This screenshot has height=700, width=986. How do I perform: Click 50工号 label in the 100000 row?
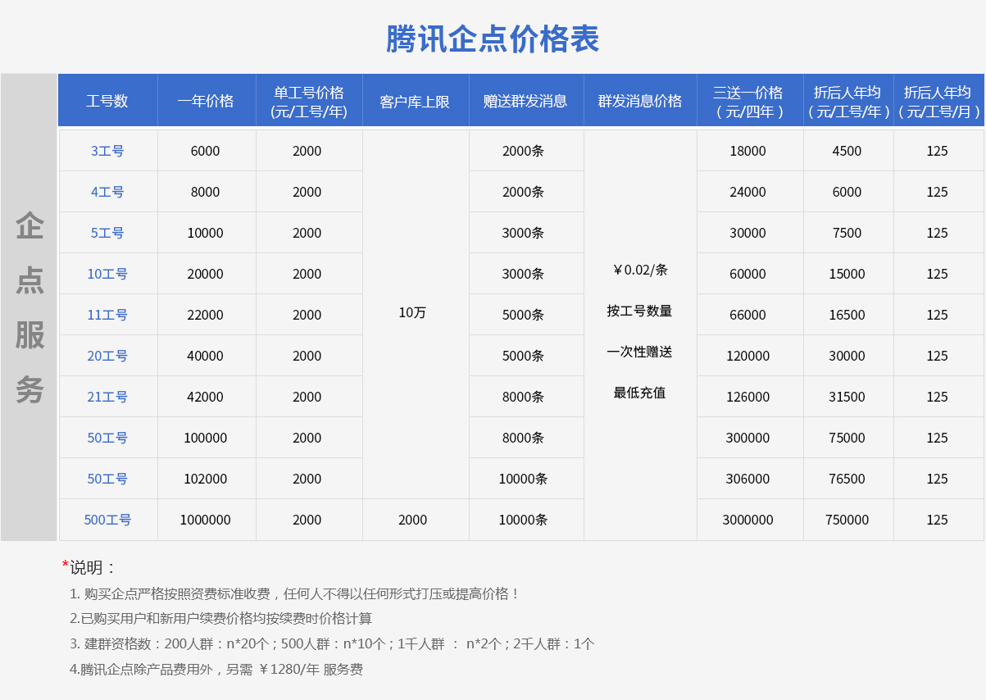[107, 438]
